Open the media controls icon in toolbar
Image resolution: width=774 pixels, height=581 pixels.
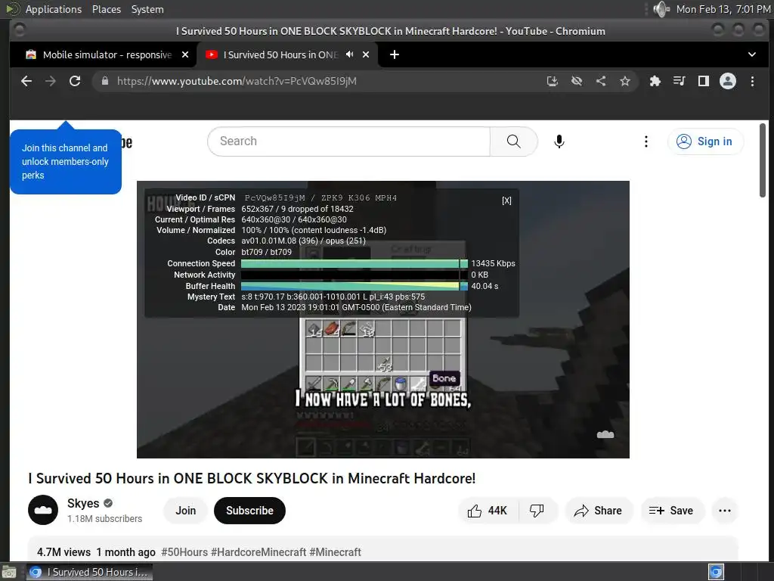pyautogui.click(x=680, y=81)
